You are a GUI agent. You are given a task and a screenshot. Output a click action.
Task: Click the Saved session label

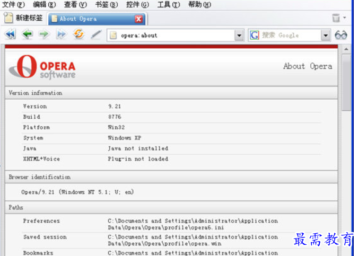pyautogui.click(x=45, y=237)
